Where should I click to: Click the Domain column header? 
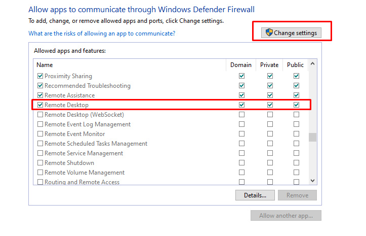point(240,65)
